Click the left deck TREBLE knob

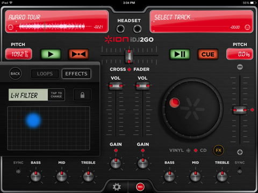click(x=88, y=176)
